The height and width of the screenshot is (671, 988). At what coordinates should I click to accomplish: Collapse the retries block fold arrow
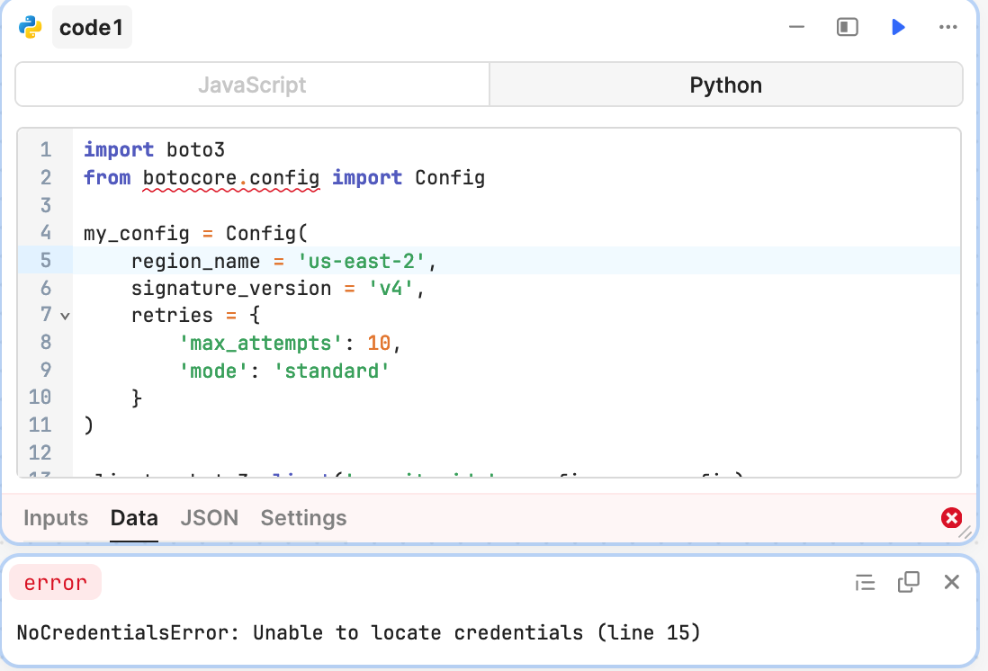[65, 316]
